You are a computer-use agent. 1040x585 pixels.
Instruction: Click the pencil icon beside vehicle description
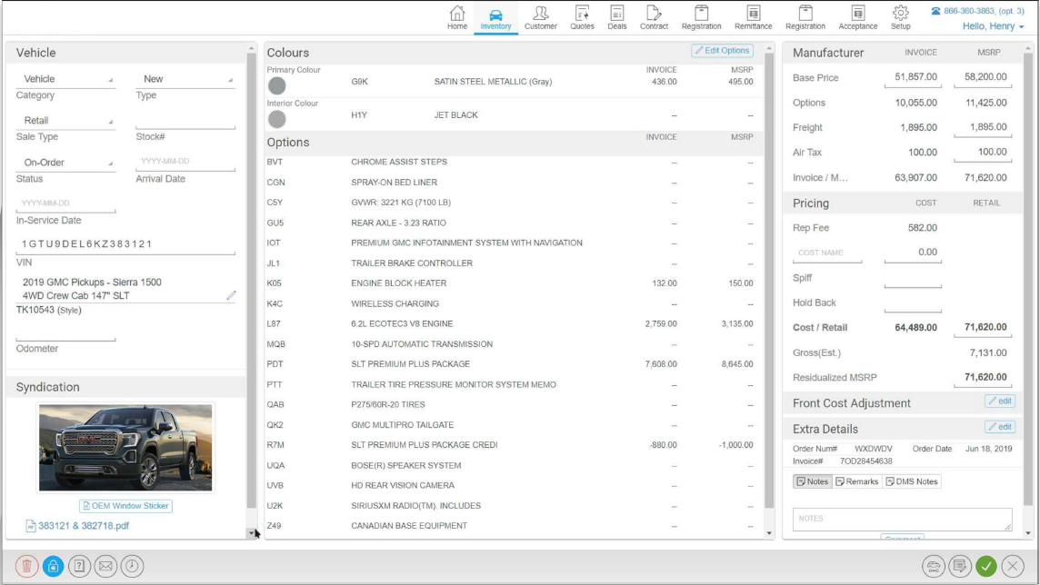[x=231, y=295]
